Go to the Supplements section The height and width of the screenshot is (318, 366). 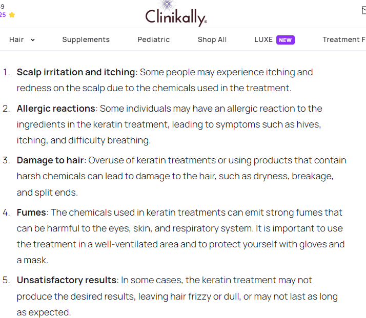86,39
